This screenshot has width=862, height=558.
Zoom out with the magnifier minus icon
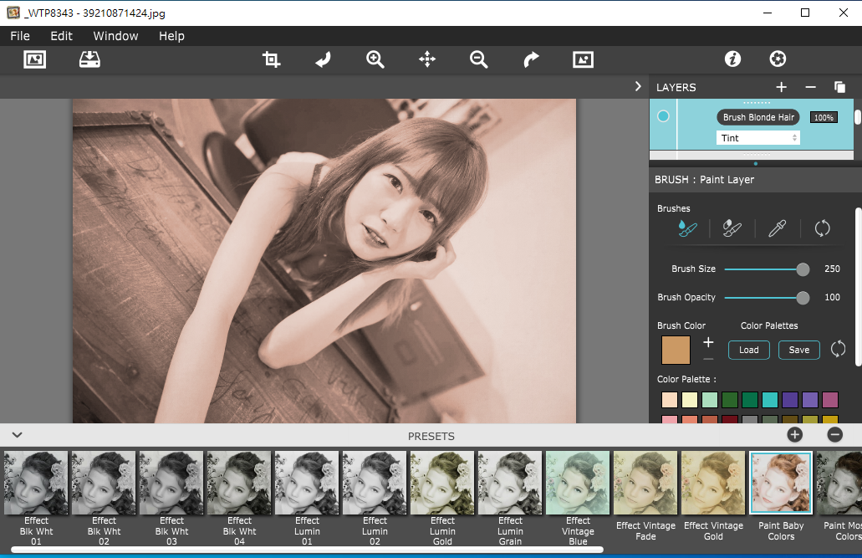click(x=478, y=59)
